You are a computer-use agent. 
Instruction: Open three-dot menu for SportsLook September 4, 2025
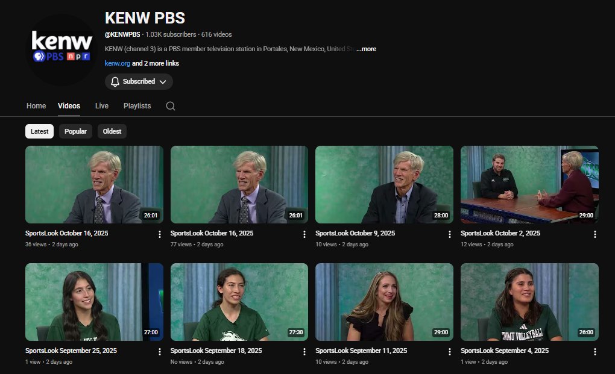click(x=594, y=352)
